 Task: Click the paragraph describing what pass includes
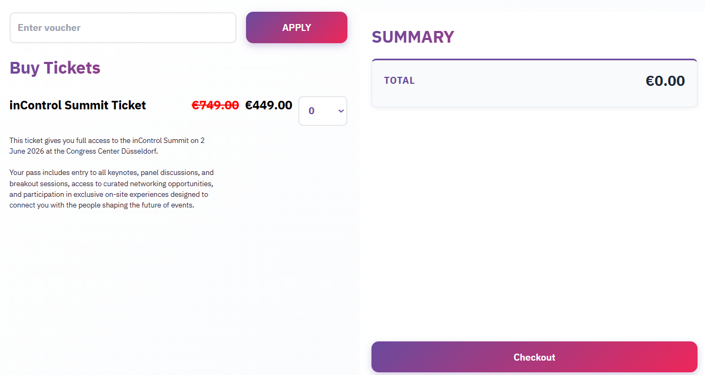112,189
